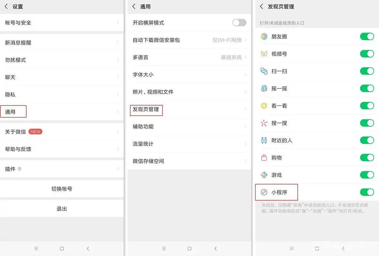Viewport: 379px width, 256px height.
Task: Tap chevron on 微信存储空间 row
Action: click(245, 161)
